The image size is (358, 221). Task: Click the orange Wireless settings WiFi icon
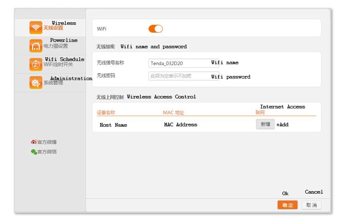(x=36, y=28)
